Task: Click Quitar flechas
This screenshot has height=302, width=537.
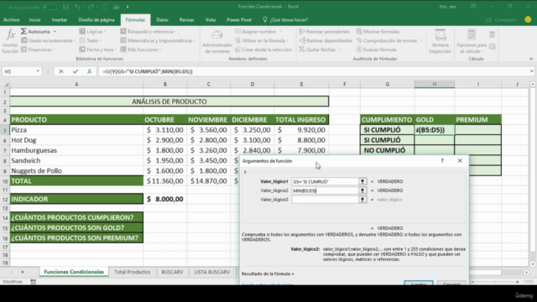Action: 320,49
